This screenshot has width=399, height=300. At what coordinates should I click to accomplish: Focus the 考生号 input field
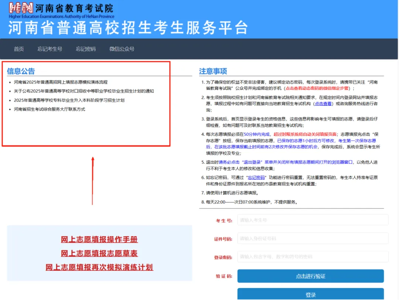tap(313, 220)
